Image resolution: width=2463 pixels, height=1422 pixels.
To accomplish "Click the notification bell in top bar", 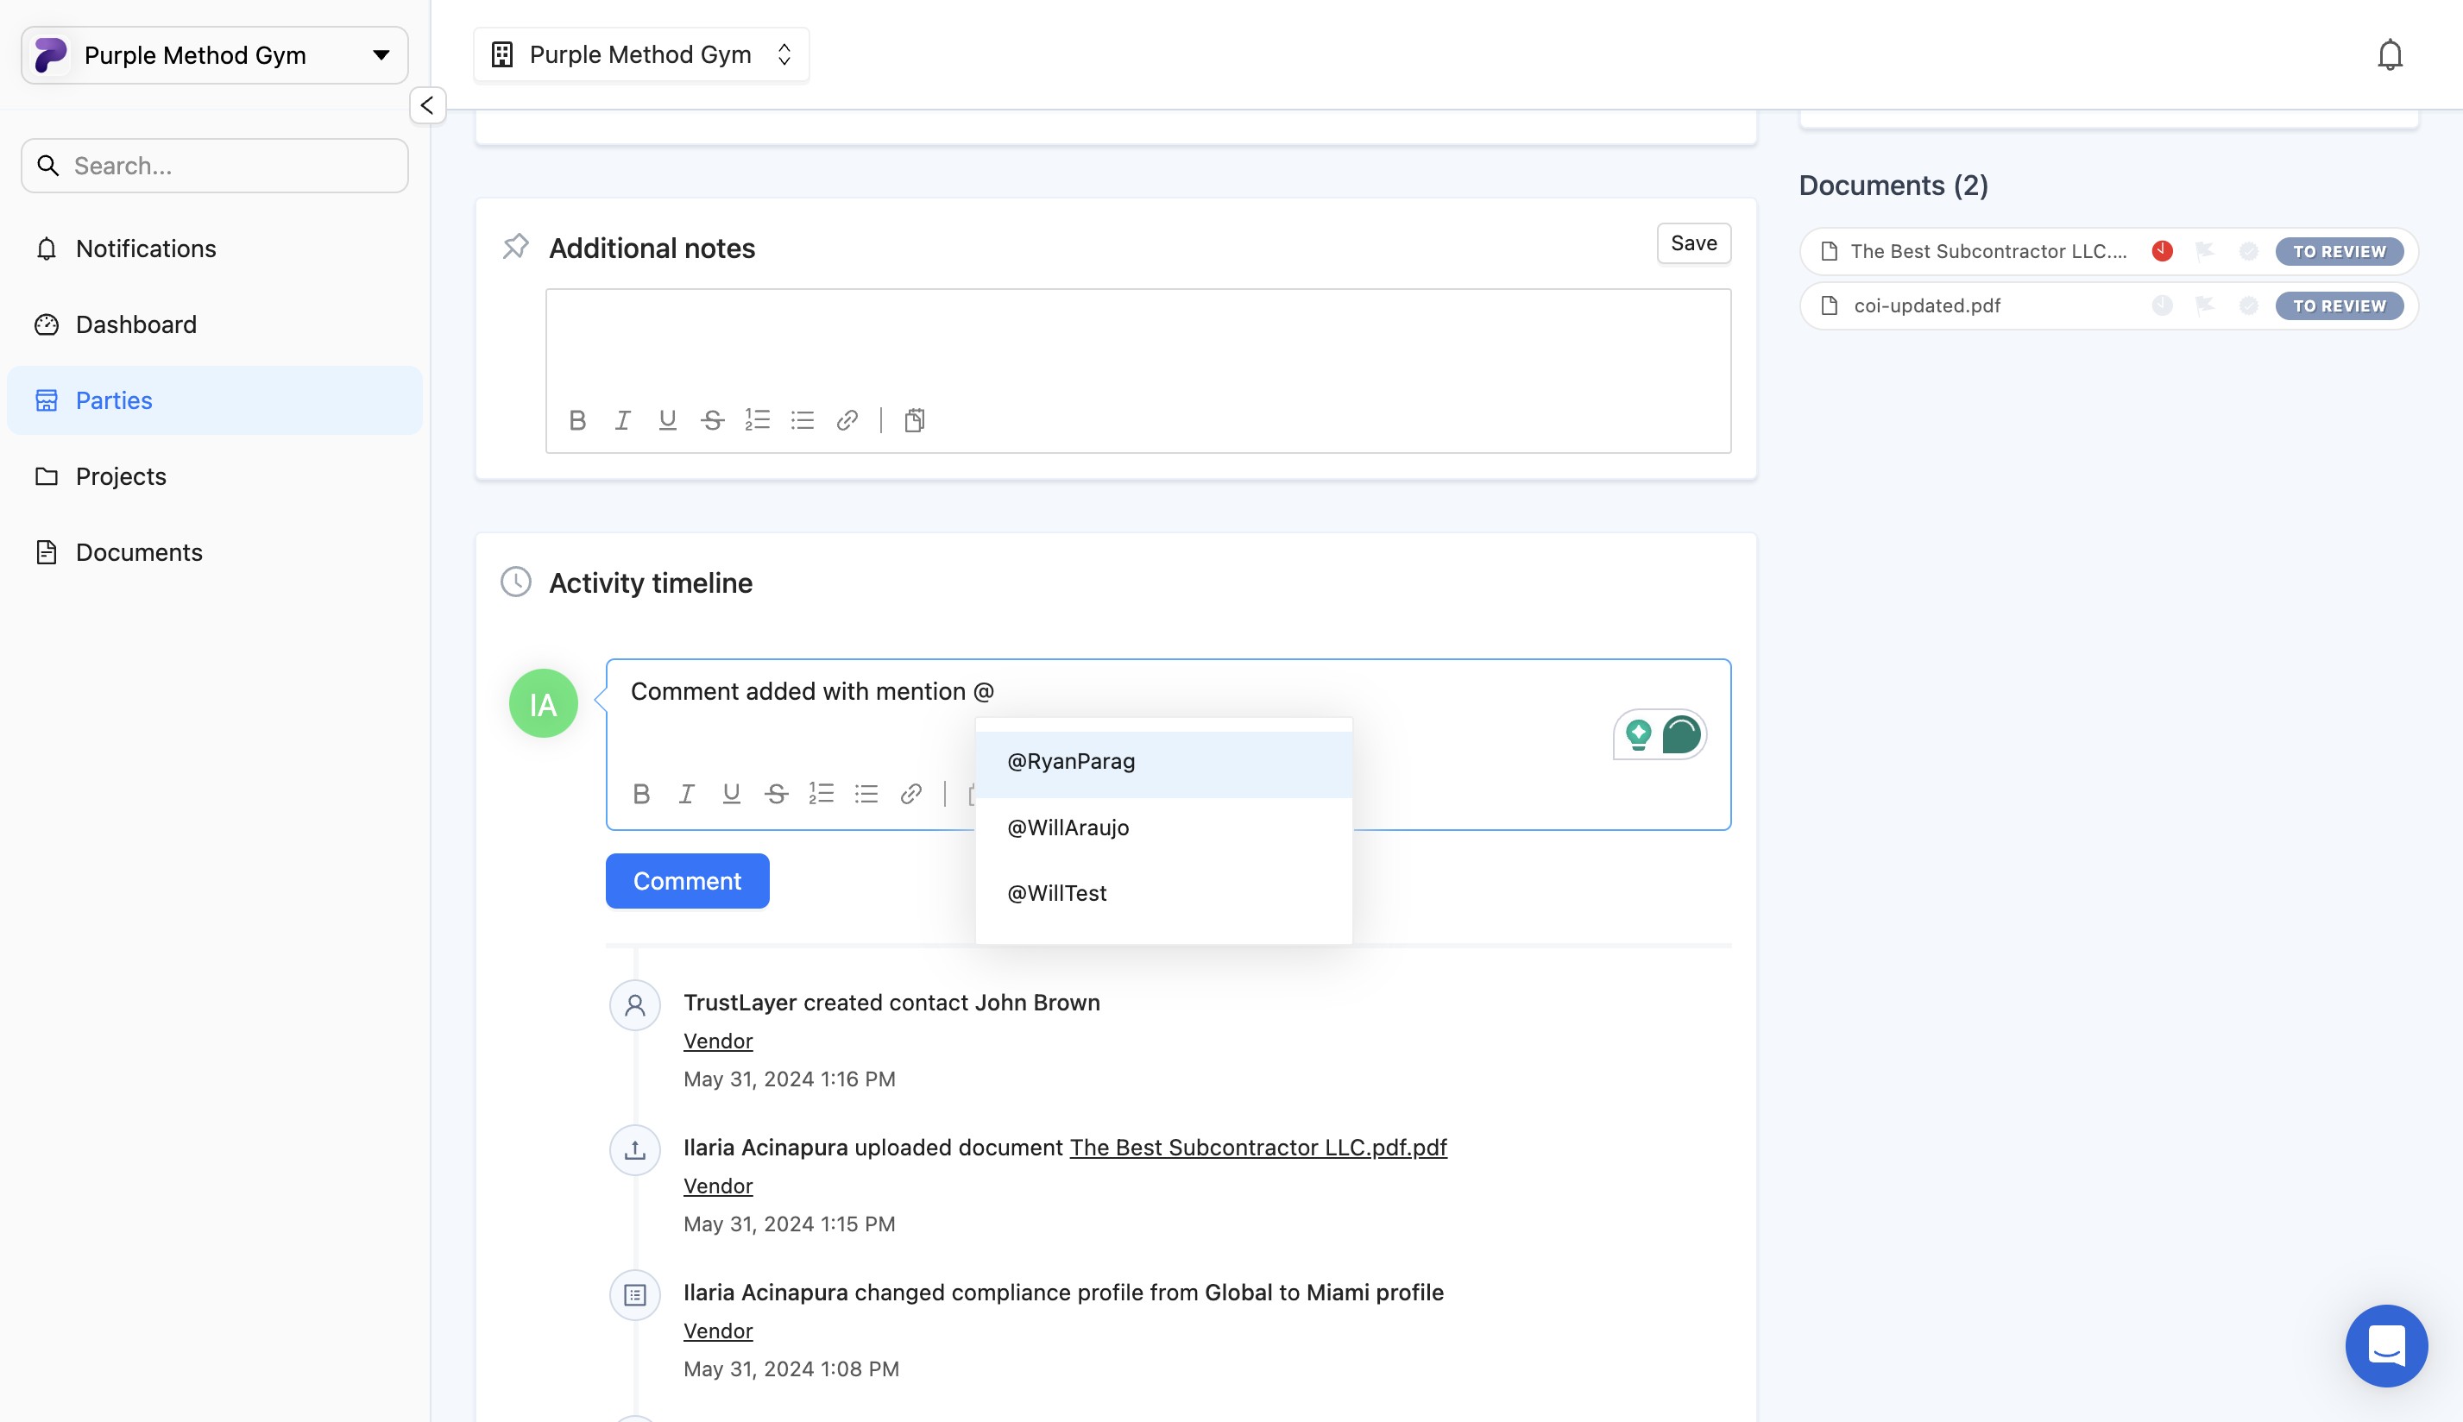I will click(2389, 54).
